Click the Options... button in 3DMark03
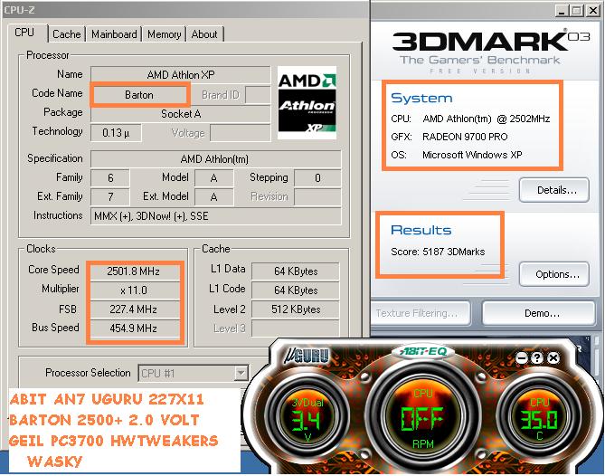Screen dimensions: 605x476 [x=554, y=274]
